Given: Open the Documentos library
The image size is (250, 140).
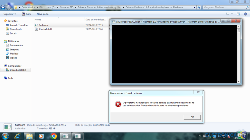Looking at the screenshot, I should [16, 45].
